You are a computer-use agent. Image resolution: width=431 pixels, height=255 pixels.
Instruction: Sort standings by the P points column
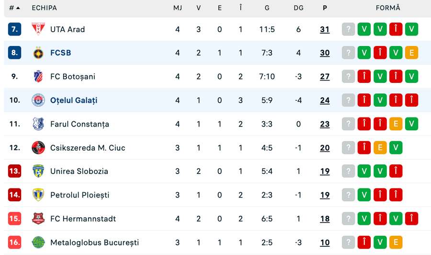pos(325,8)
